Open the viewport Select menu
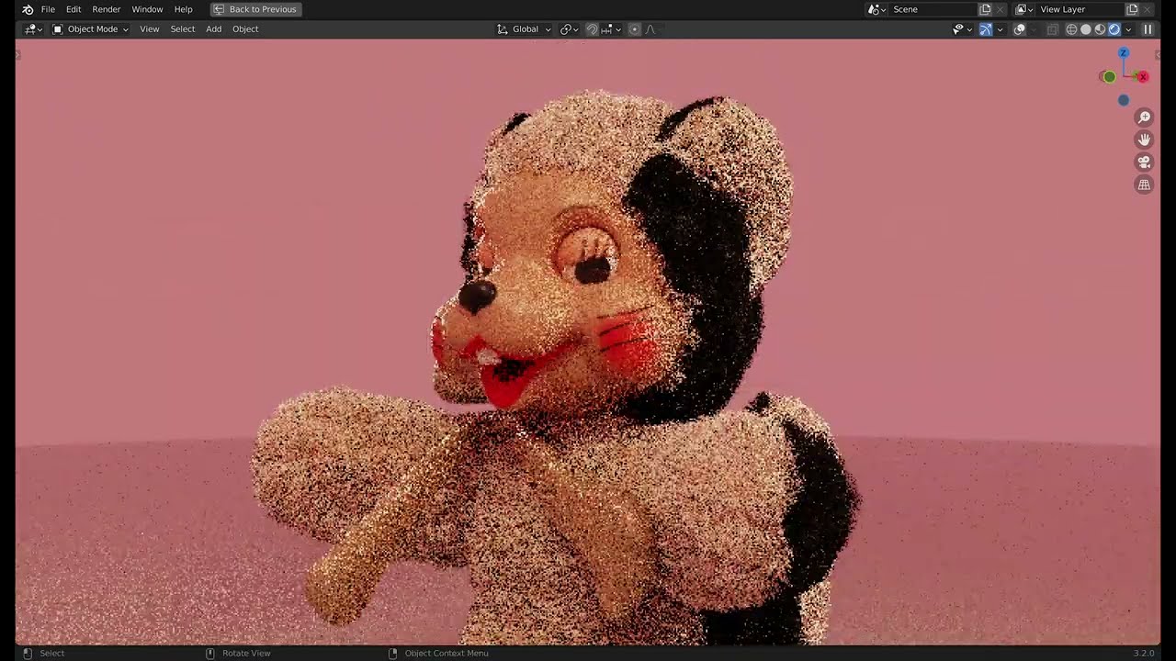 (183, 29)
